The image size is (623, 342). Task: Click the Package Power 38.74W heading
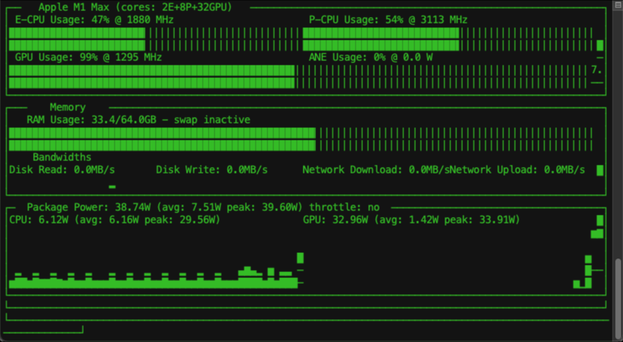(203, 207)
